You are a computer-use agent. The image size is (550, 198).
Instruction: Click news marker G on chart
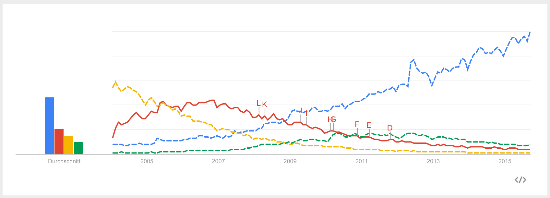click(334, 119)
